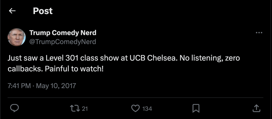The image size is (272, 119).
Task: Go back using the left arrow
Action: (x=12, y=11)
